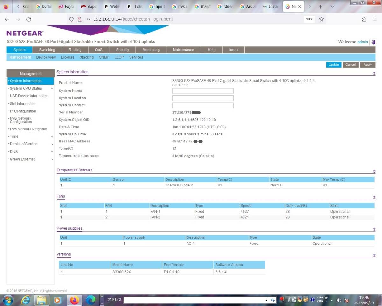
Task: Open the Routing main tab
Action: 75,50
